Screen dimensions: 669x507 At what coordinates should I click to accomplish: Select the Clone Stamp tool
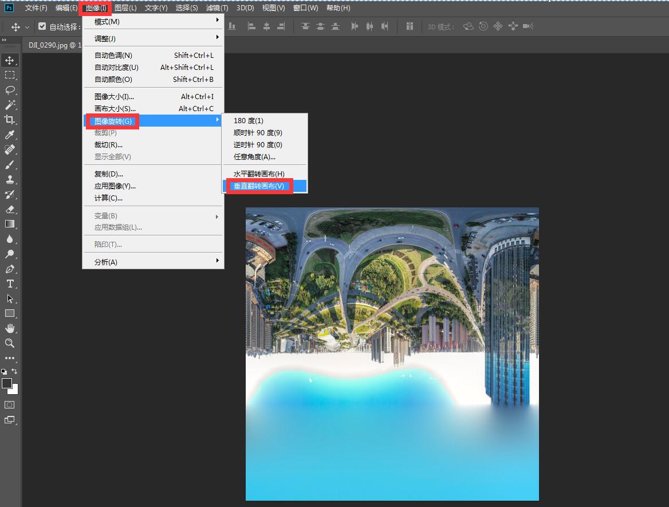click(x=9, y=180)
